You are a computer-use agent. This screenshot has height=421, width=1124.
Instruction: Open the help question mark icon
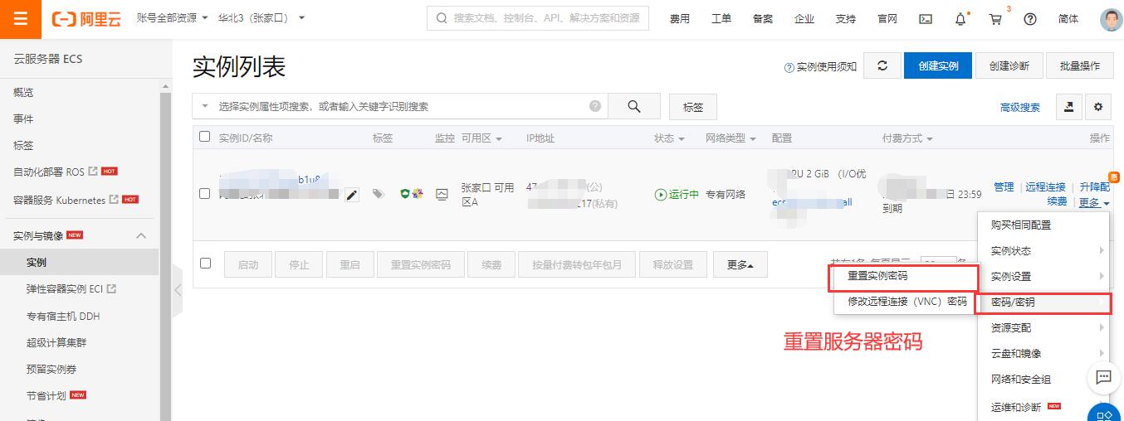point(1030,19)
